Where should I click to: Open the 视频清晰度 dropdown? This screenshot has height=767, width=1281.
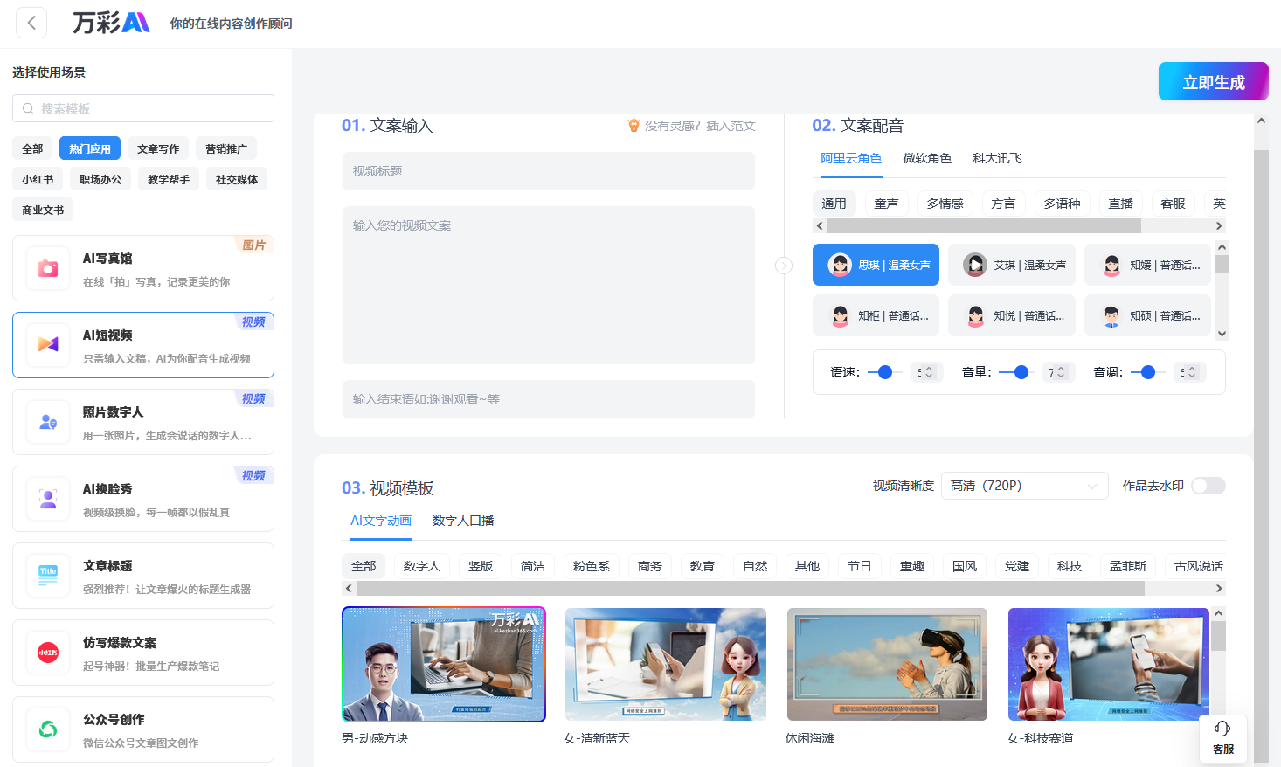[1024, 486]
